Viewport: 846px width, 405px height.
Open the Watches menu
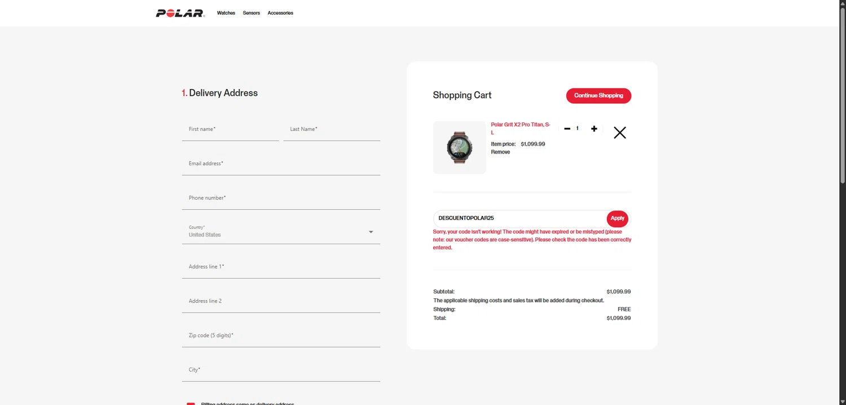(x=226, y=13)
